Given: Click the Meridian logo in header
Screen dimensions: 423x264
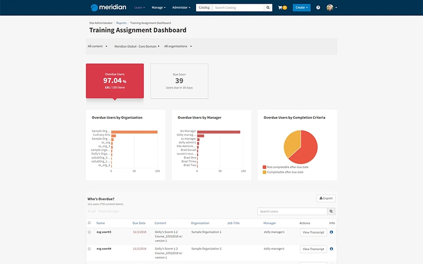Looking at the screenshot, I should click(108, 7).
